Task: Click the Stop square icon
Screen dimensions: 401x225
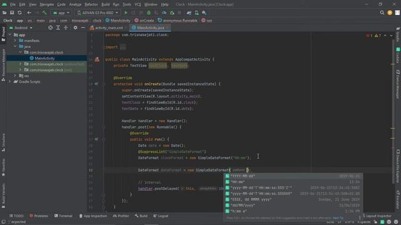Action: [179, 12]
